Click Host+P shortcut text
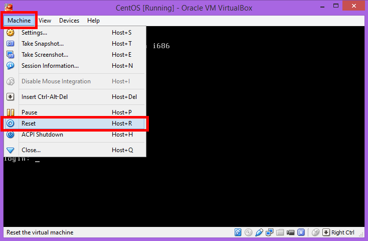368x241 pixels. pyautogui.click(x=122, y=112)
